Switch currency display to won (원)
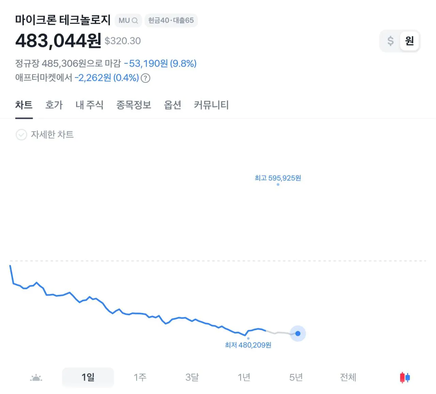436x394 pixels. tap(409, 41)
